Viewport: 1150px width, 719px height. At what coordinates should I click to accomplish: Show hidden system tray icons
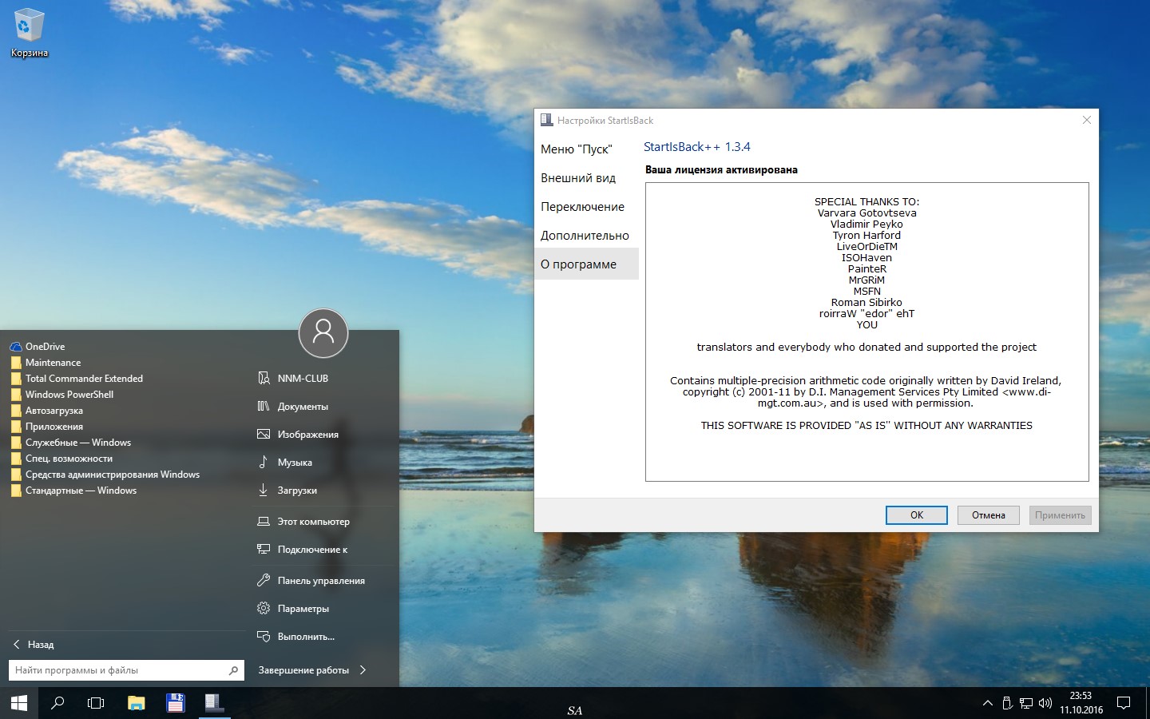click(988, 703)
